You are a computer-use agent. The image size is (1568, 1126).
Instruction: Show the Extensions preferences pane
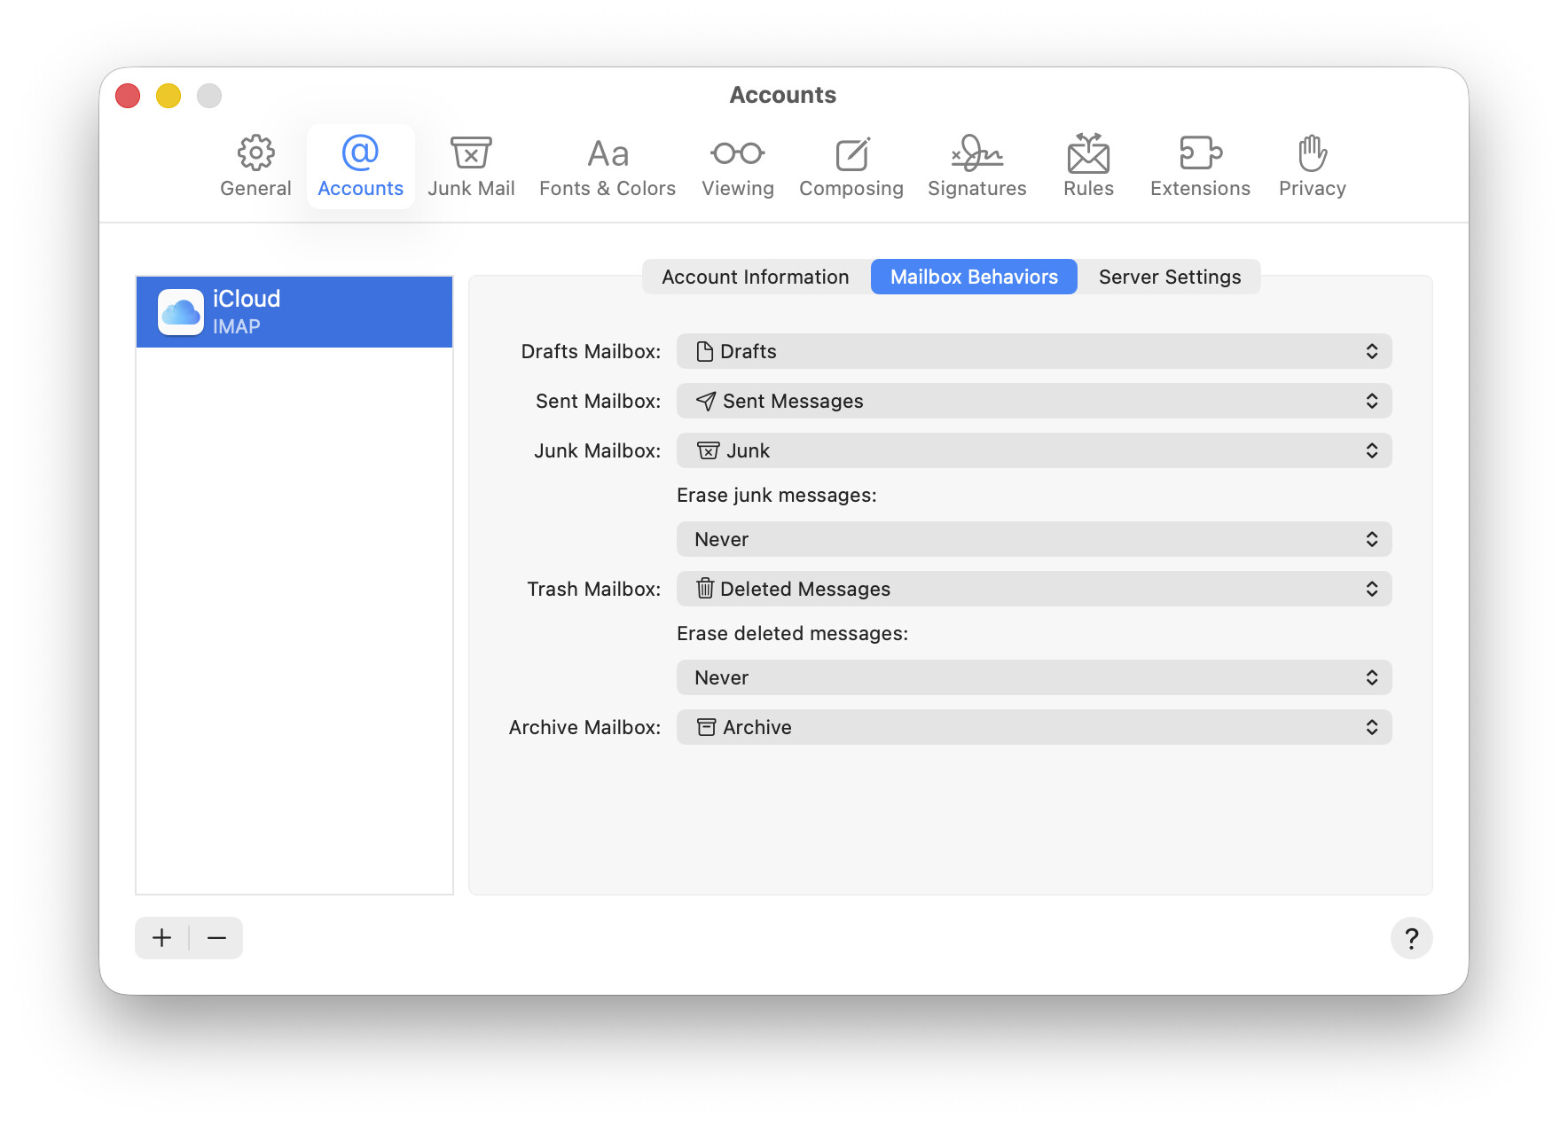pyautogui.click(x=1200, y=167)
